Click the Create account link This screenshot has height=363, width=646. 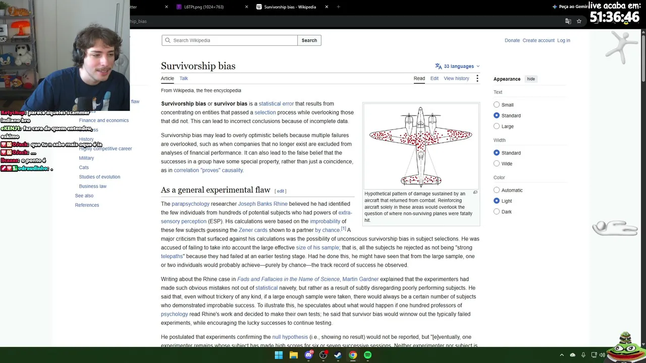point(539,40)
